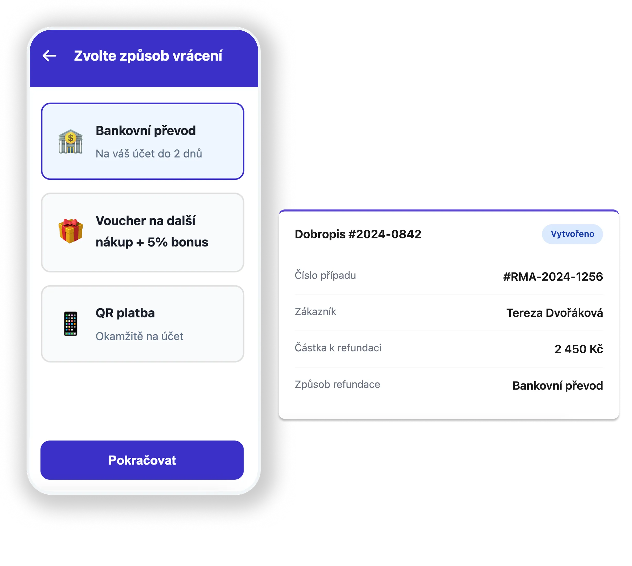
Task: Click the gift box voucher icon
Action: pyautogui.click(x=71, y=231)
